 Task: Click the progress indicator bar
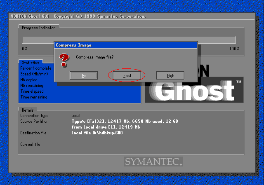click(x=129, y=40)
